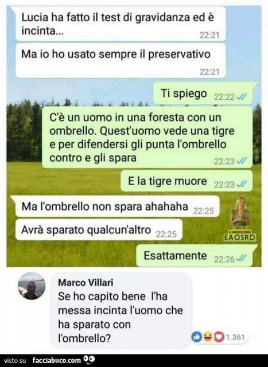Click the read checkmarks on 'Esattamente'
This screenshot has height=367, width=268.
pyautogui.click(x=241, y=259)
